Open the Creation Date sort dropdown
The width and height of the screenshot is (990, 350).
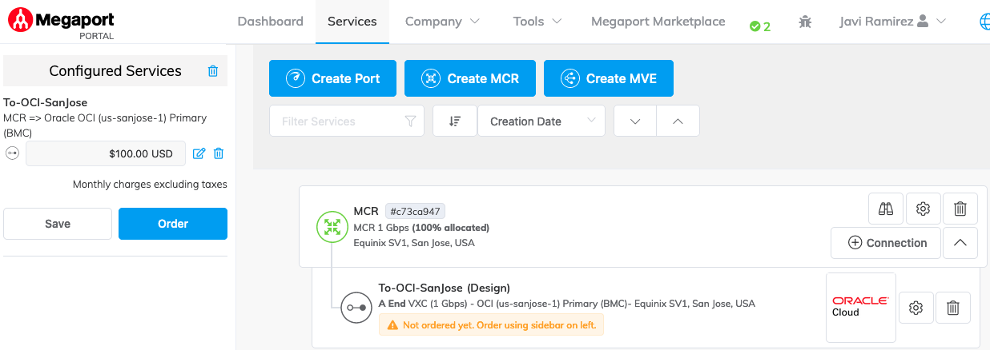coord(541,121)
